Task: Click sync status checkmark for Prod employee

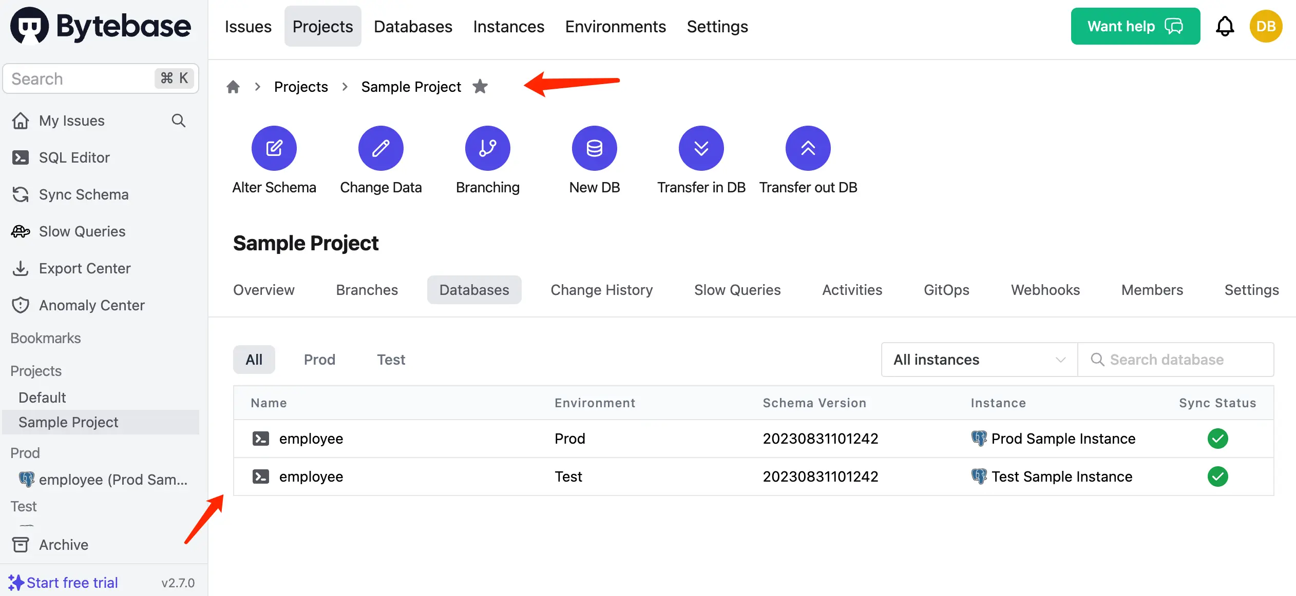Action: pos(1217,439)
